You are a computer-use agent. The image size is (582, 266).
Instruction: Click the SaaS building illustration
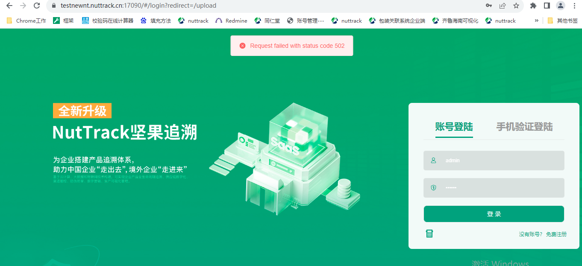tap(285, 159)
